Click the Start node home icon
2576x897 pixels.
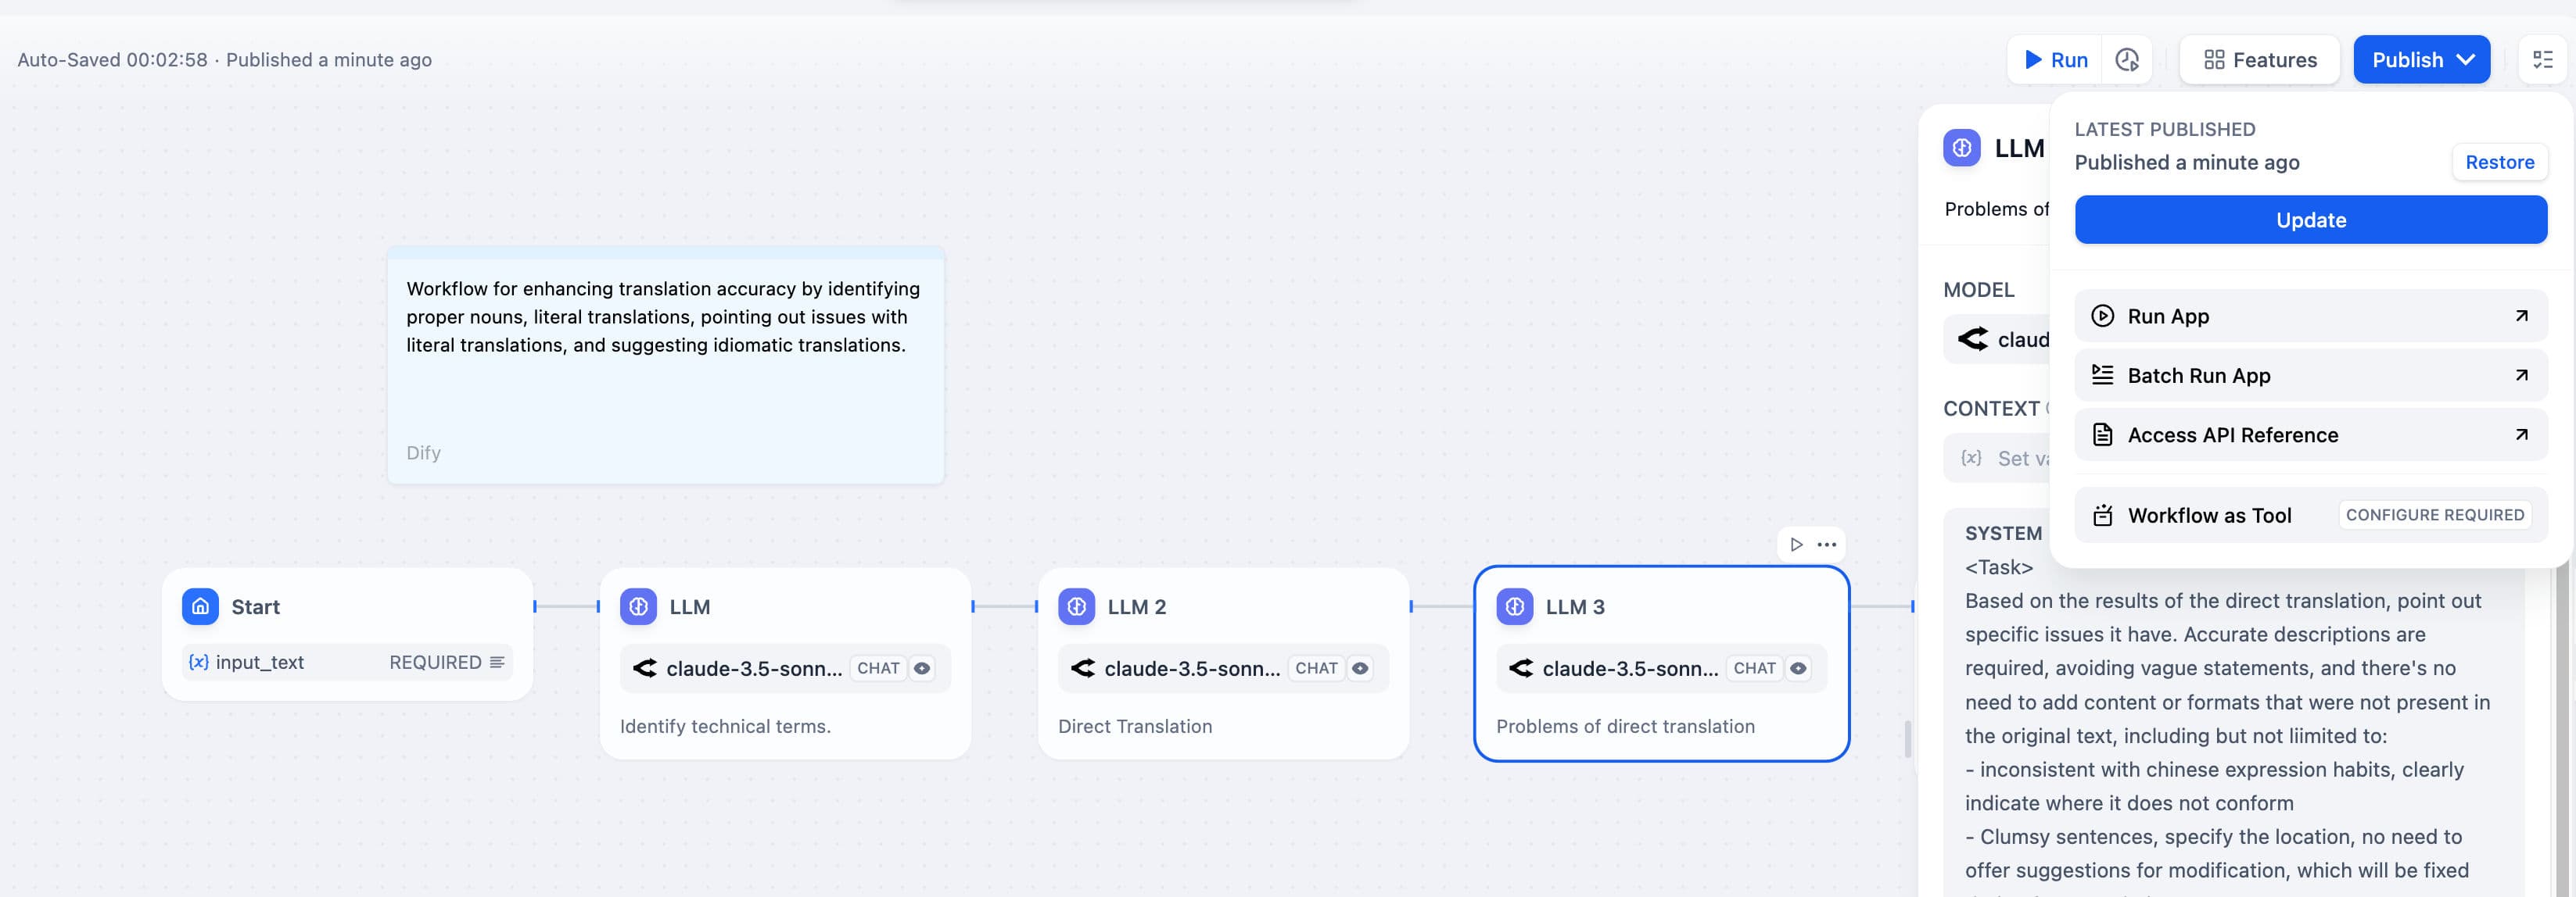[200, 606]
